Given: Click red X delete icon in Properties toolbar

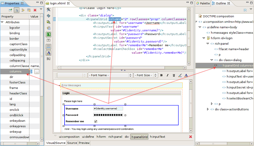Looking at the screenshot, I should coord(35,10).
